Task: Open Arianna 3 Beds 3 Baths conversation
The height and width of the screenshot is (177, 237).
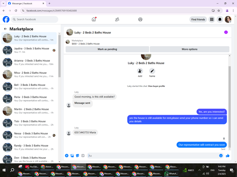Action: (x=29, y=62)
